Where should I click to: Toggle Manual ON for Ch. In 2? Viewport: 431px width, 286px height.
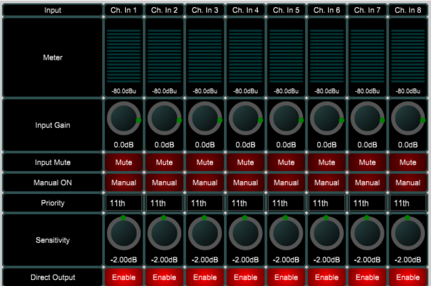pos(164,183)
